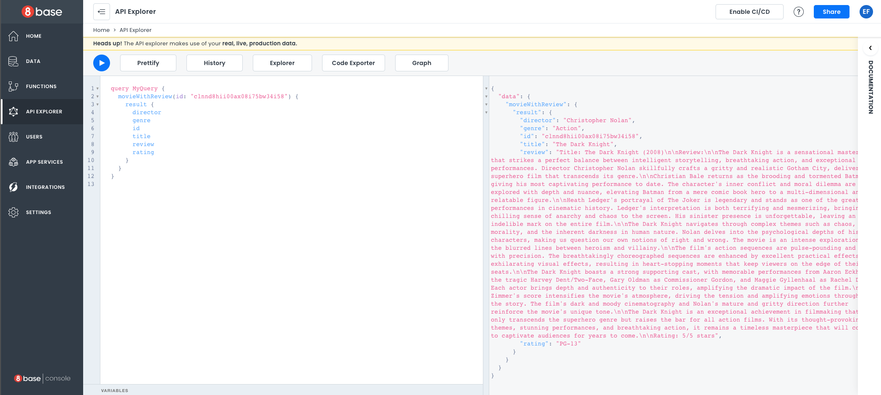
Task: Open Settings from the sidebar
Action: coord(38,212)
